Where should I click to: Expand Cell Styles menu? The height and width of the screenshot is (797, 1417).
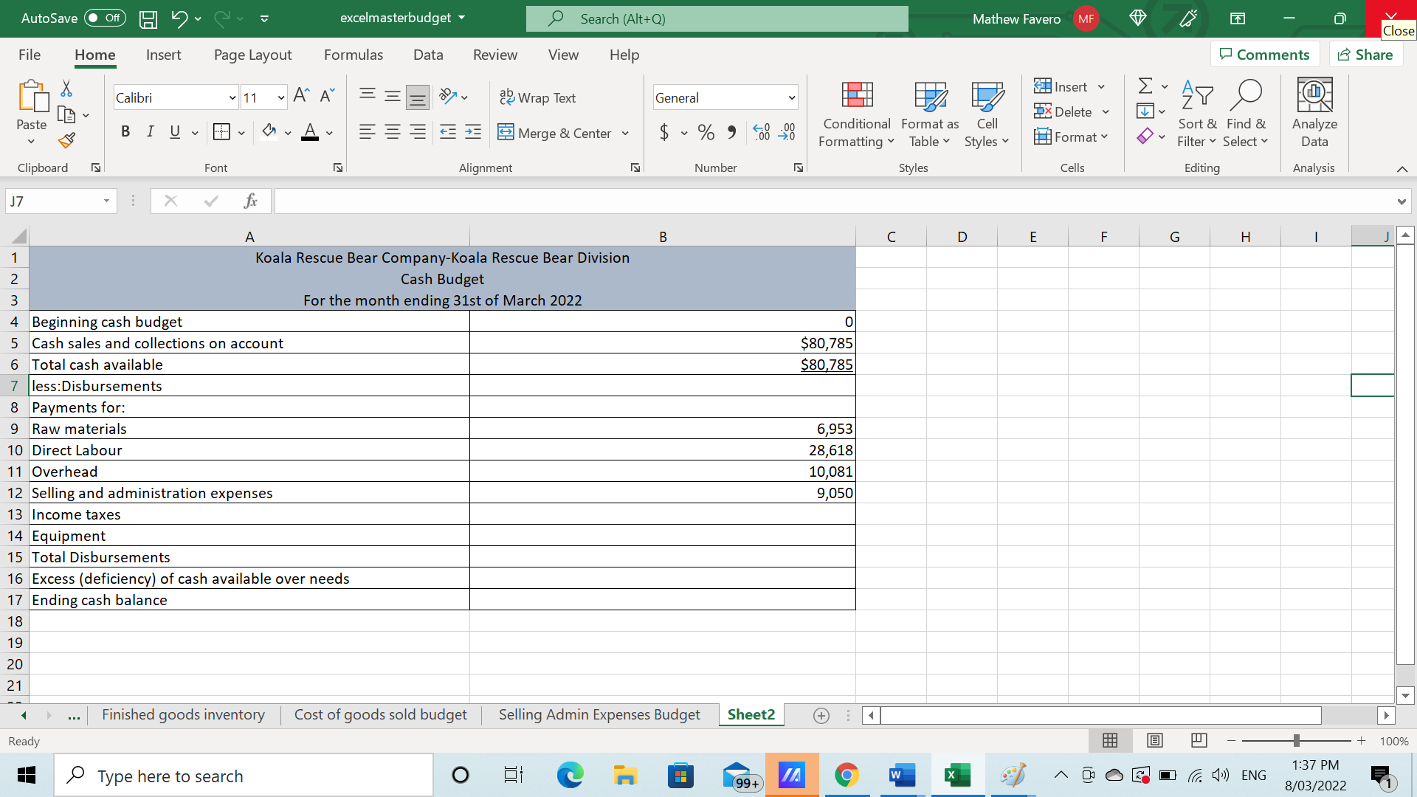point(987,113)
